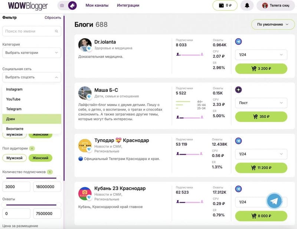Toggle Мужской under Пол аудитории
This screenshot has width=297, height=229.
tap(14, 158)
